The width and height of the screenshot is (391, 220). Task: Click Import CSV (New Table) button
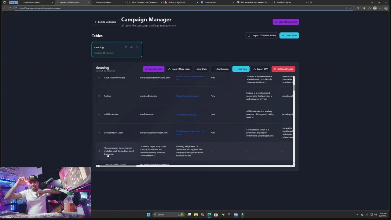261,35
